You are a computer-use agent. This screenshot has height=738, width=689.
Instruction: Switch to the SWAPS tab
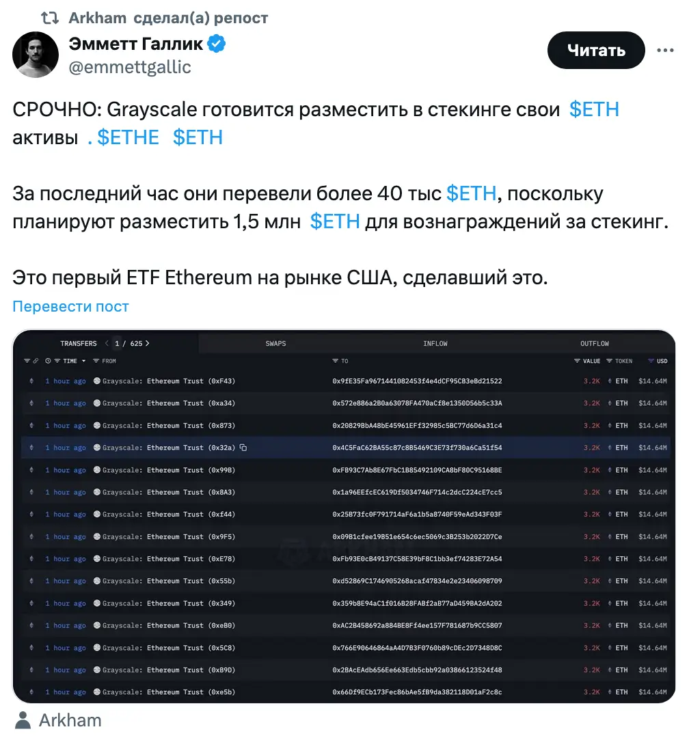[x=275, y=344]
